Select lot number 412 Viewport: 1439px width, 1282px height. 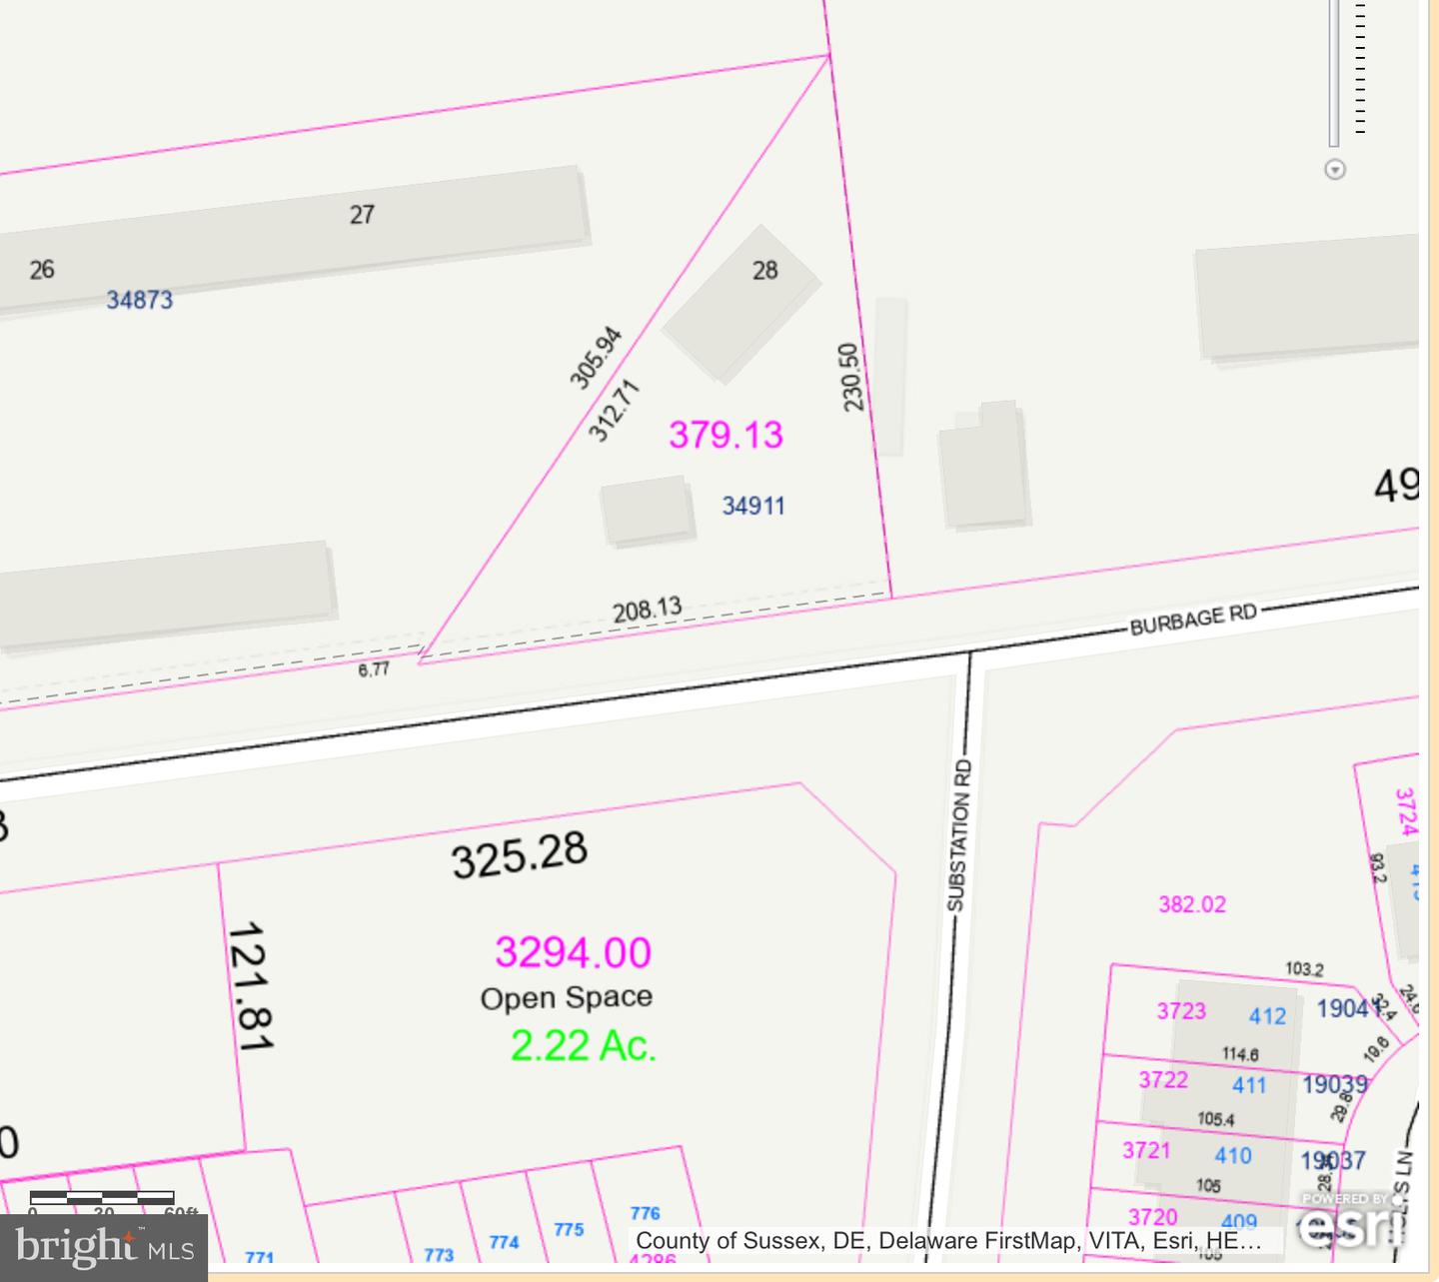[1267, 1016]
